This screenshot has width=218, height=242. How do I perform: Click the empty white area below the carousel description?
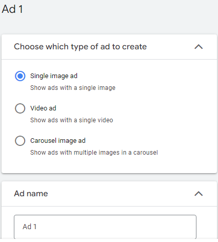click(x=109, y=165)
